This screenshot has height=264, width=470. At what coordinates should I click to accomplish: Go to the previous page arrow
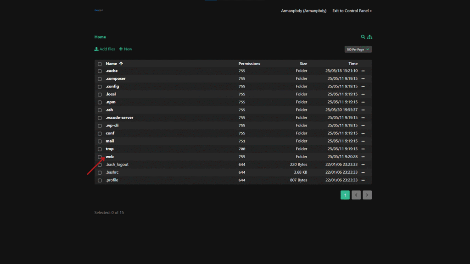coord(356,195)
